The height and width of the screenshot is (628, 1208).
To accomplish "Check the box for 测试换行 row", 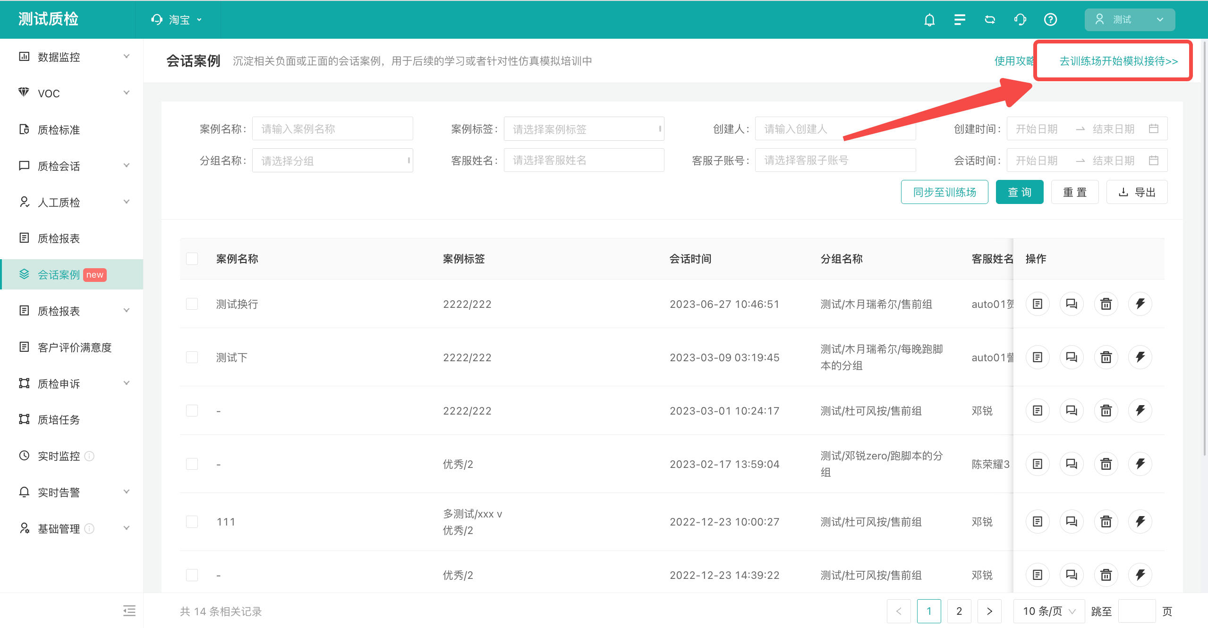I will 192,304.
